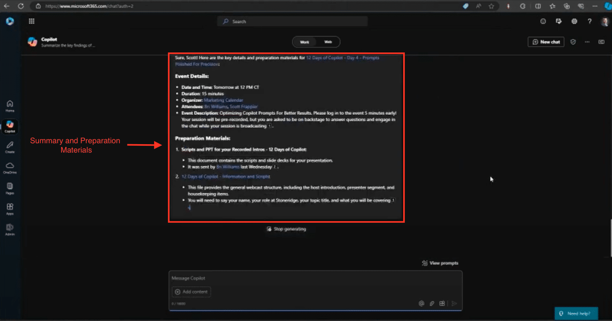
Task: Open Admin from the left sidebar
Action: pos(10,229)
